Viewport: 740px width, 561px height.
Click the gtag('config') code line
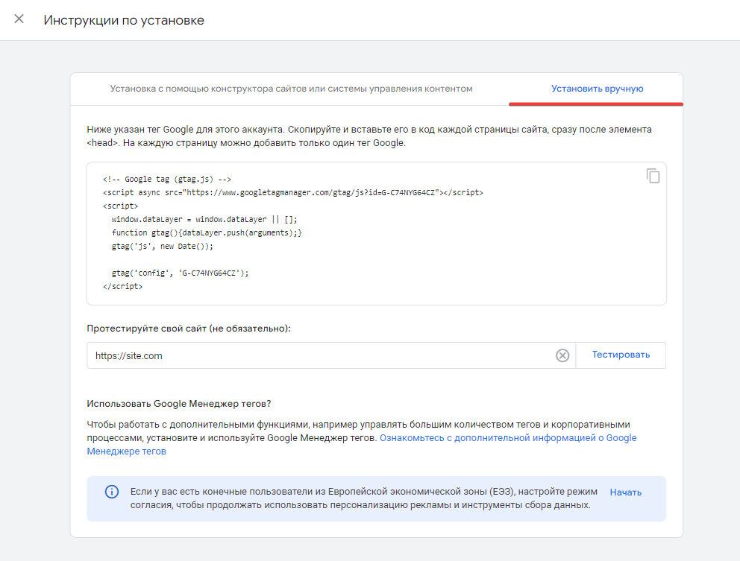click(180, 273)
